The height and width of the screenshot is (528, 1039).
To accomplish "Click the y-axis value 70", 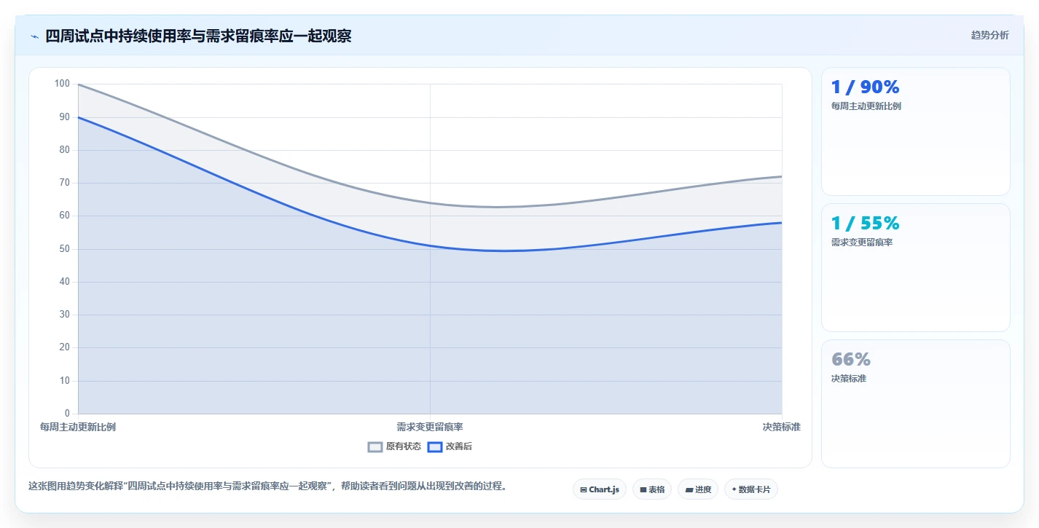I will [65, 183].
